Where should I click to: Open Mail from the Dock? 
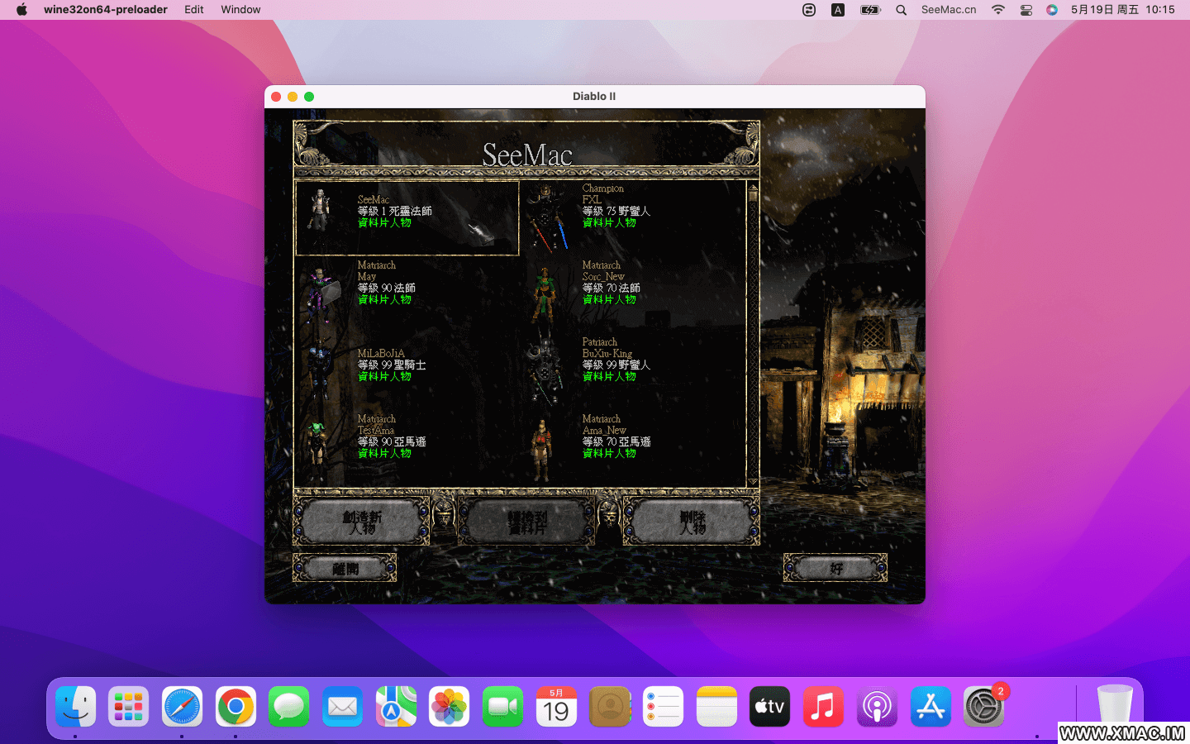(x=342, y=707)
